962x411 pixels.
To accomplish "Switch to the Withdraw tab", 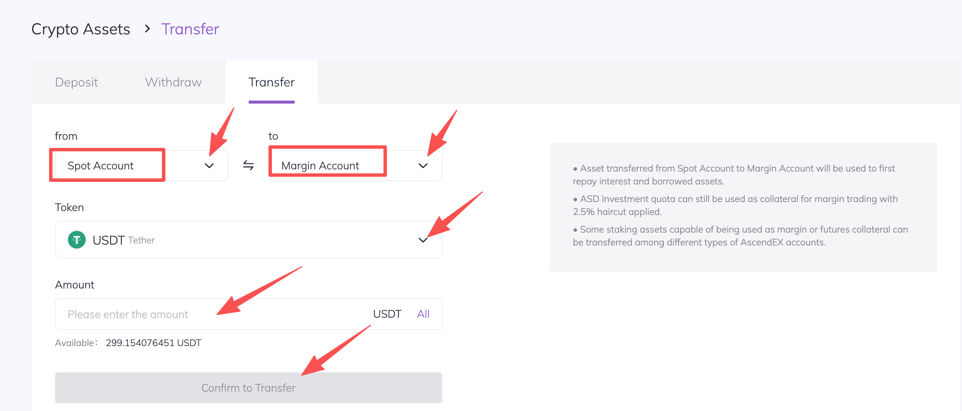I will point(173,82).
